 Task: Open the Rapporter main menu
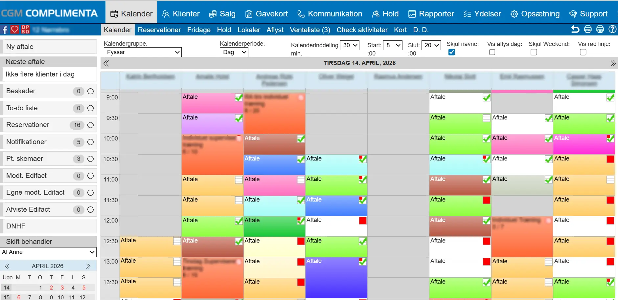pyautogui.click(x=431, y=14)
